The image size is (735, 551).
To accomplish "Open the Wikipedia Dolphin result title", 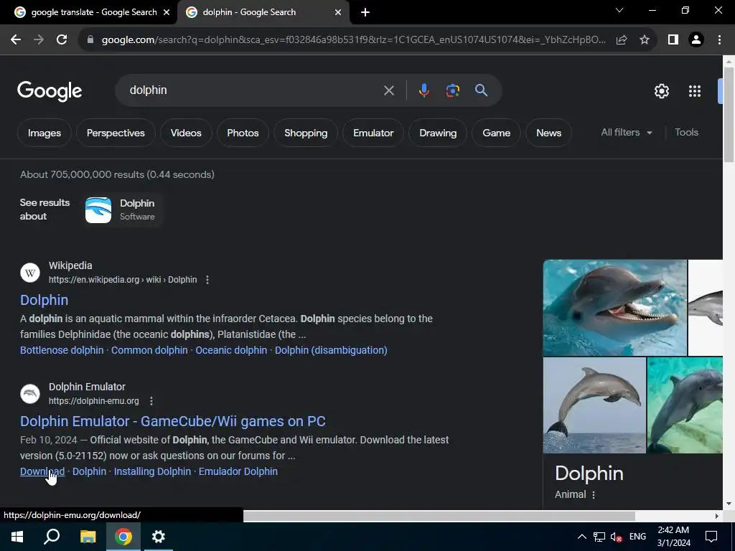I will [44, 300].
